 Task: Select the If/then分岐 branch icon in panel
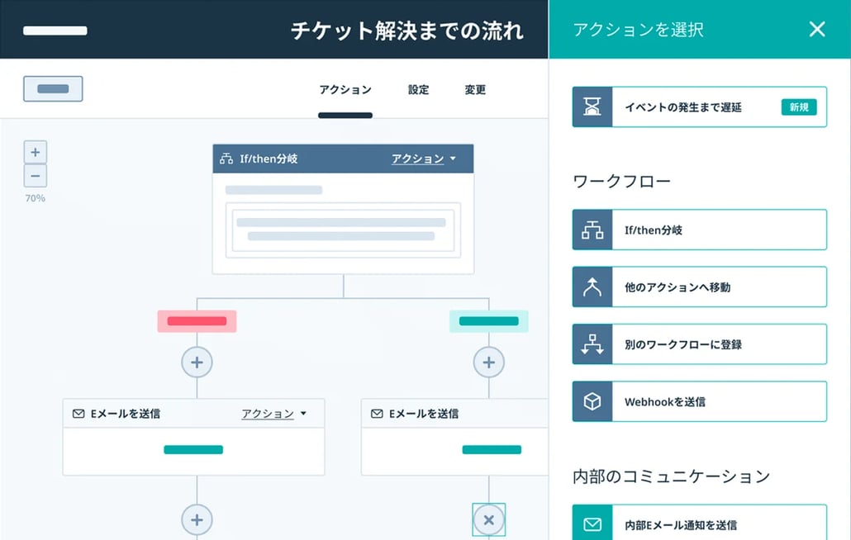(592, 230)
